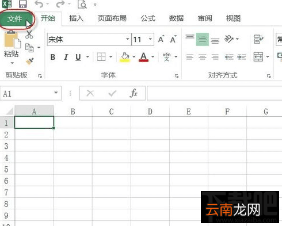Viewport: 282px width, 226px height.
Task: Expand merge and center options arrow
Action: (268, 56)
